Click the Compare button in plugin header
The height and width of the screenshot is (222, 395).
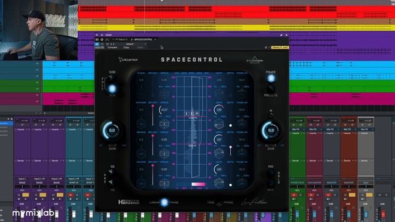click(x=112, y=47)
